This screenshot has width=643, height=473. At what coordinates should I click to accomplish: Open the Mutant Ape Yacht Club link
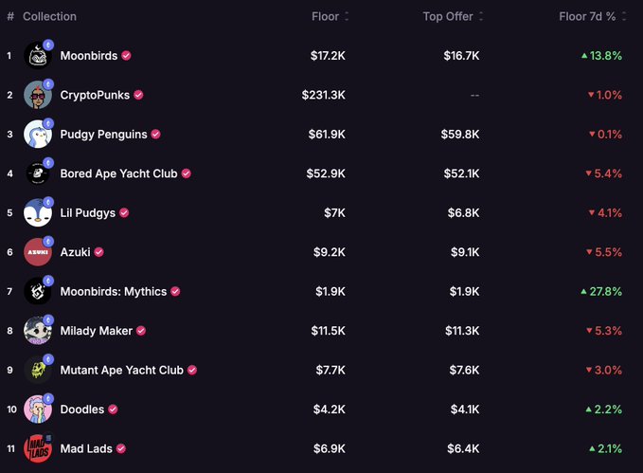[122, 370]
